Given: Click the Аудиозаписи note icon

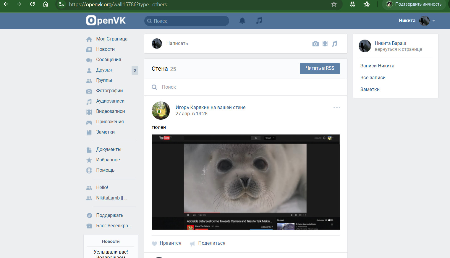Looking at the screenshot, I should coord(89,101).
